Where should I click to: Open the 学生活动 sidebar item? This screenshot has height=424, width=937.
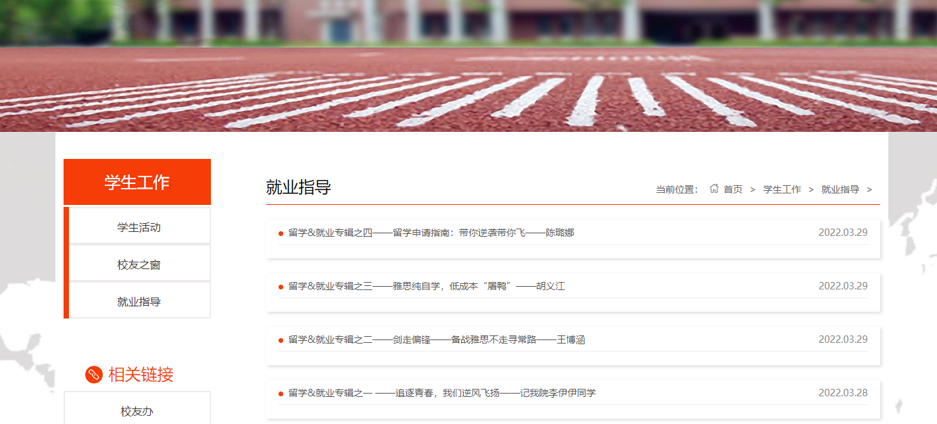[x=139, y=227]
